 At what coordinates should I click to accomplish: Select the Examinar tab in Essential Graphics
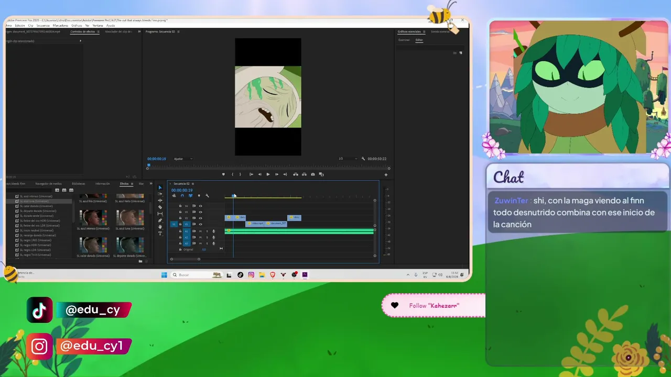click(x=404, y=40)
